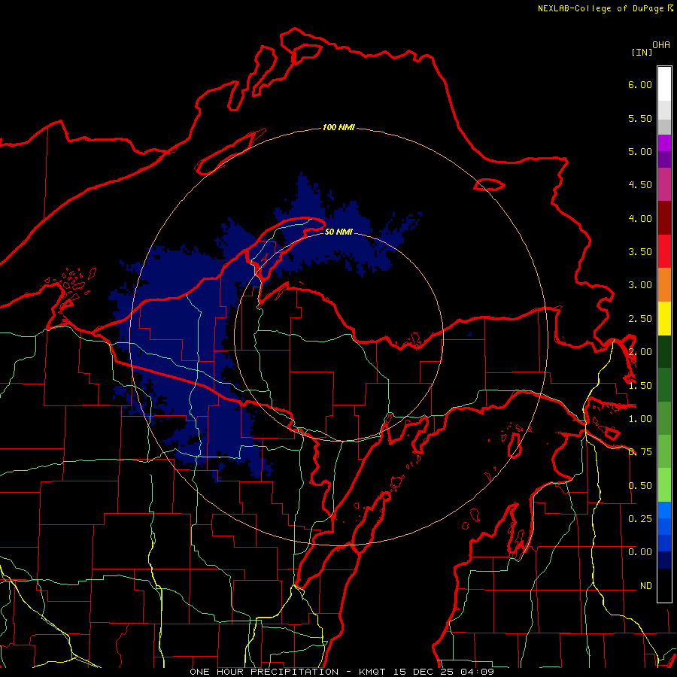The height and width of the screenshot is (677, 677).
Task: Click the 4.50 colorbar value
Action: (x=640, y=185)
